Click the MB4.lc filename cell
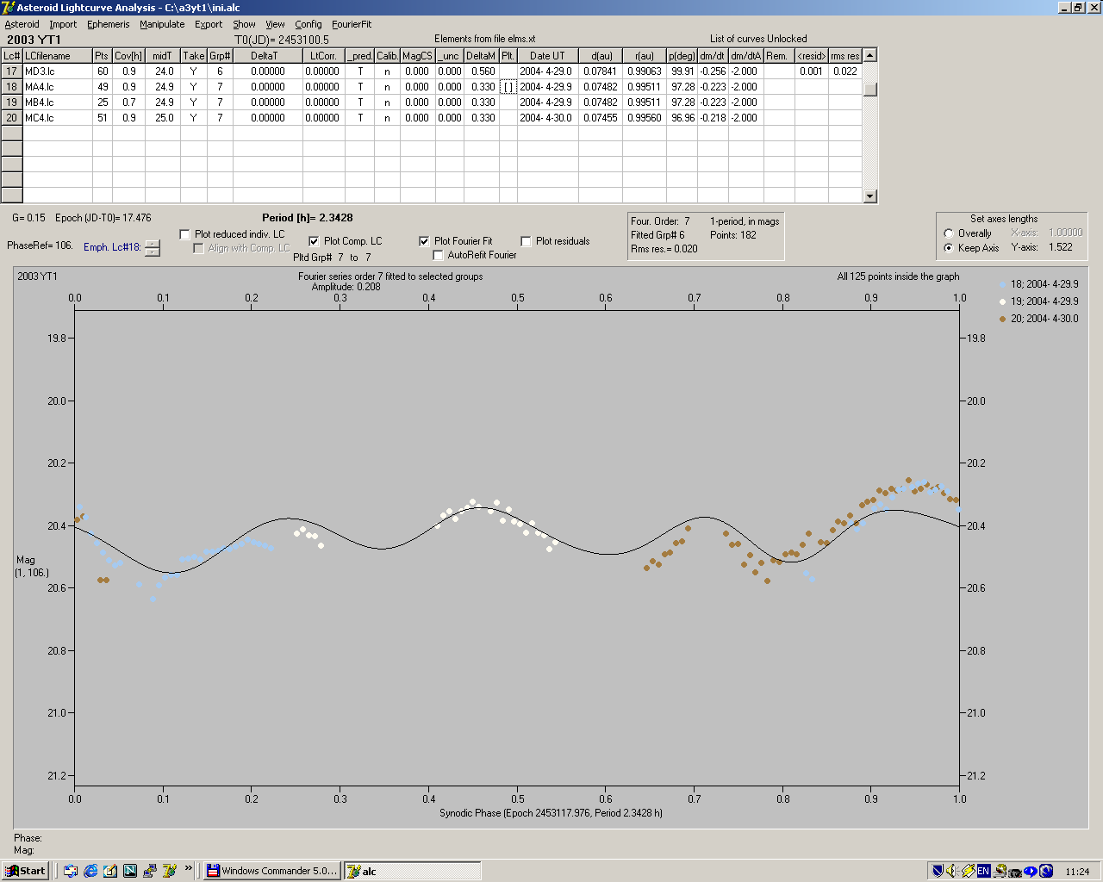1103x882 pixels. click(58, 102)
